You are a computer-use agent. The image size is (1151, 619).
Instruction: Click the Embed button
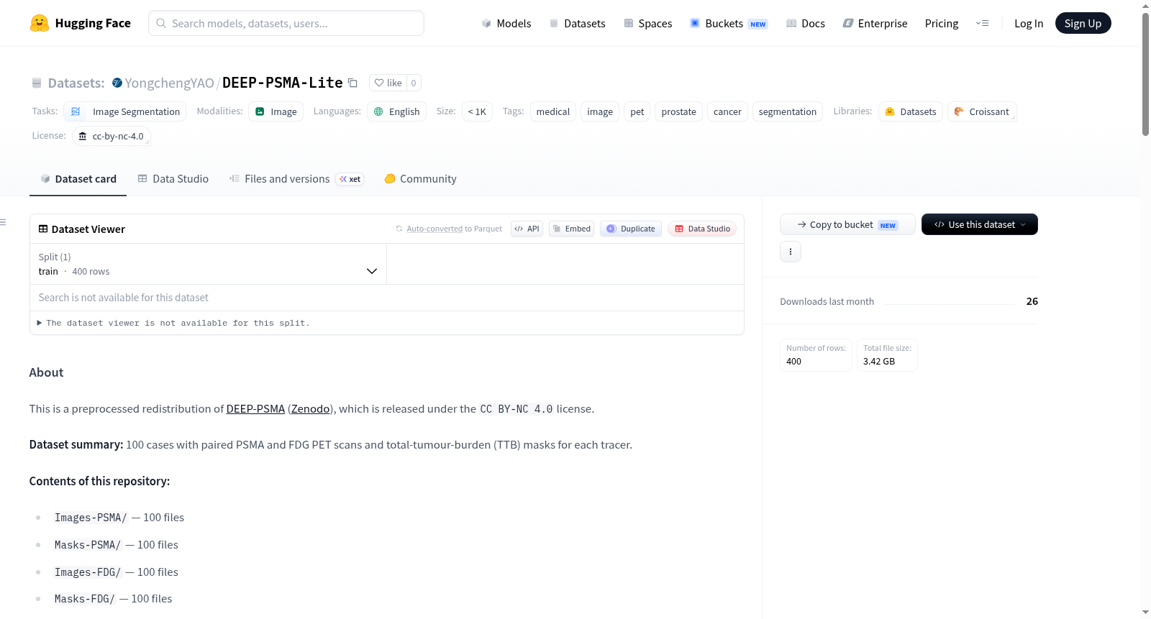coord(572,229)
